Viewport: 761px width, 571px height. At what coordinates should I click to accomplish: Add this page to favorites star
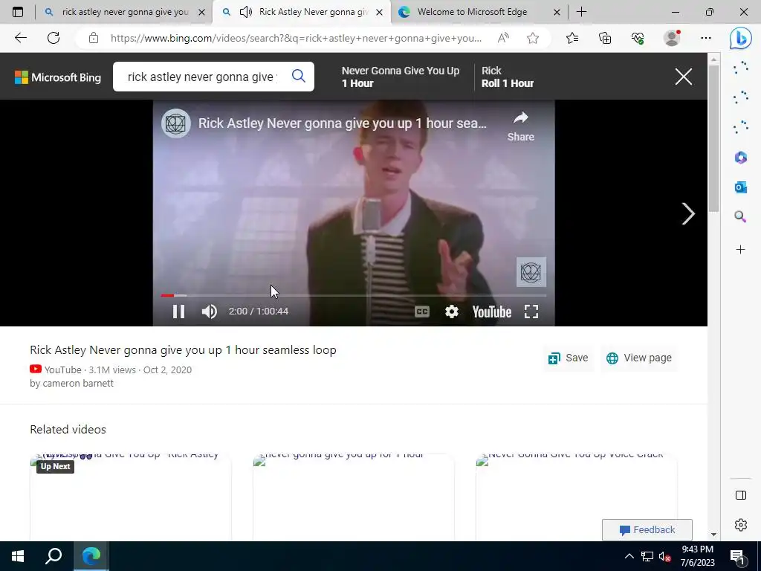coord(533,38)
